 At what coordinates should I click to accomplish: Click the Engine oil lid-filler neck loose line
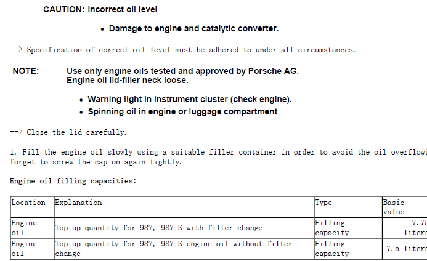pos(128,80)
